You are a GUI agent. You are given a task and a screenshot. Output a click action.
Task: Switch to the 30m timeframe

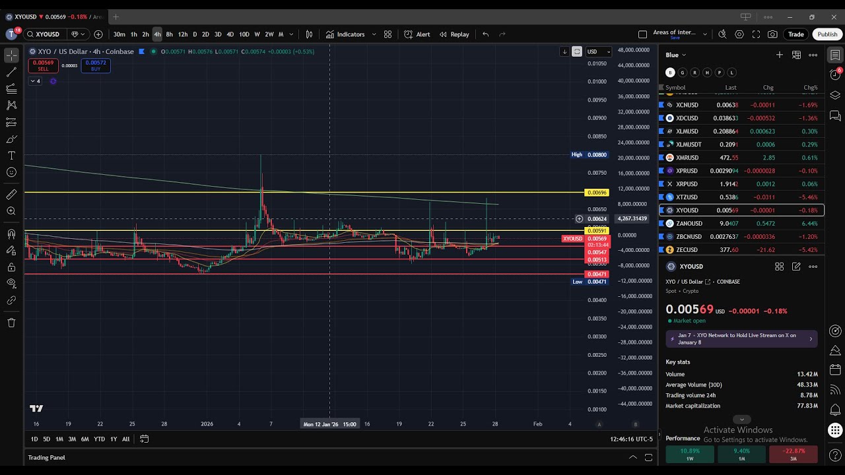[x=119, y=34]
